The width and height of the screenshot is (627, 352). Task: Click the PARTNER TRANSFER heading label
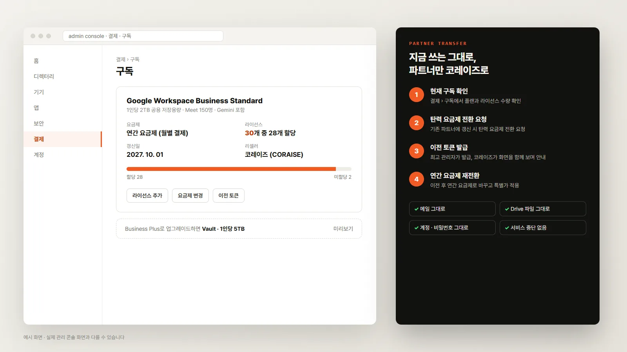[x=438, y=43]
